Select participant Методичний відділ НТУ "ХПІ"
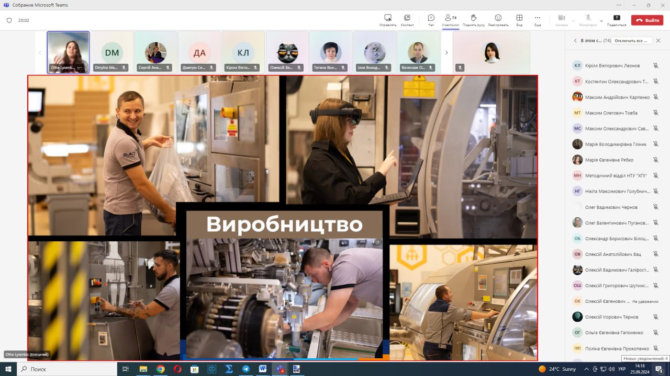The width and height of the screenshot is (670, 376). click(x=616, y=175)
